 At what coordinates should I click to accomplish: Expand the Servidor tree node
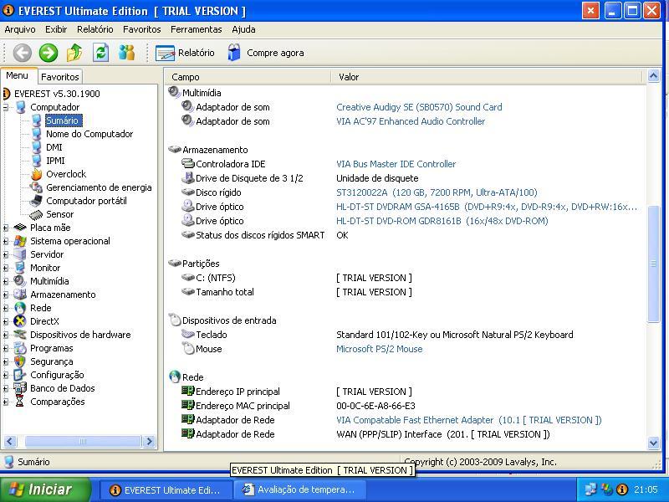[6, 255]
